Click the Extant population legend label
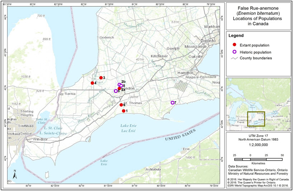293x191 pixels. [x=255, y=45]
